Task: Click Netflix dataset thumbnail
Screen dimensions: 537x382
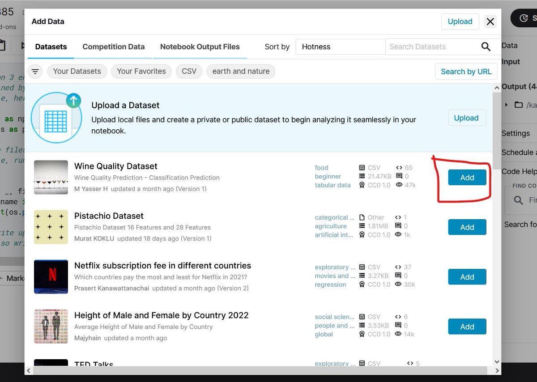Action: point(51,276)
